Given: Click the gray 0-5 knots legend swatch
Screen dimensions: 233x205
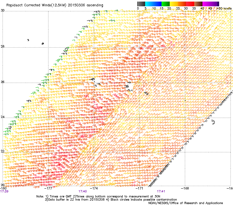Looking at the screenshot, I should coord(141,4).
